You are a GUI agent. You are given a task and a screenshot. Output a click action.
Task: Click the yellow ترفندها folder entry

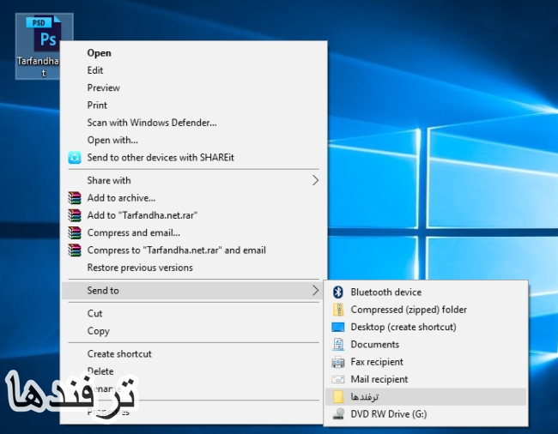365,397
